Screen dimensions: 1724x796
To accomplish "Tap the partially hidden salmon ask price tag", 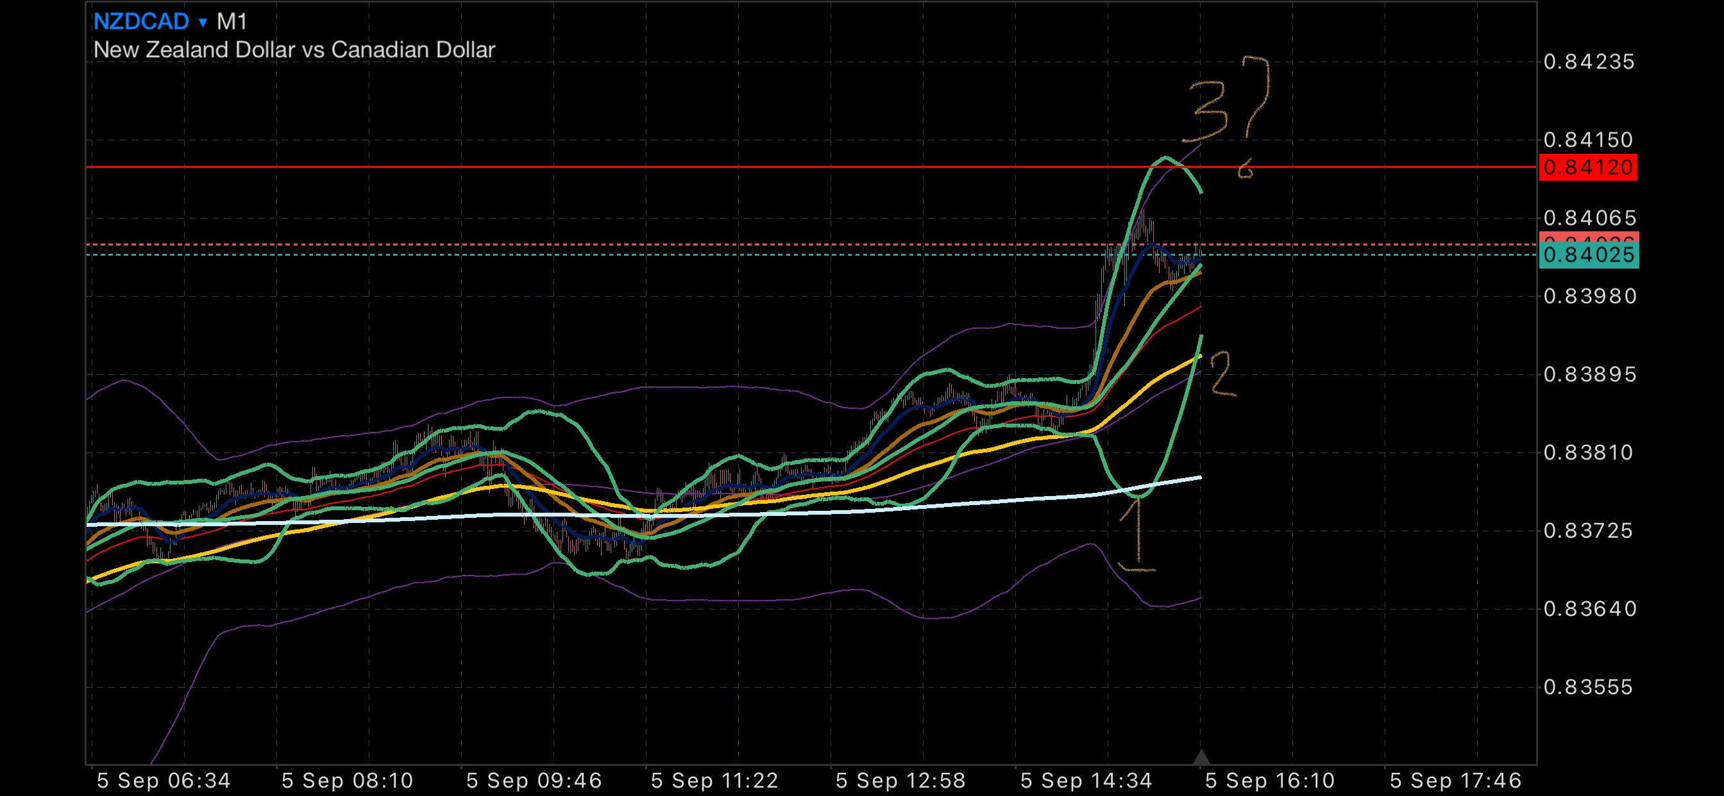I will 1588,238.
